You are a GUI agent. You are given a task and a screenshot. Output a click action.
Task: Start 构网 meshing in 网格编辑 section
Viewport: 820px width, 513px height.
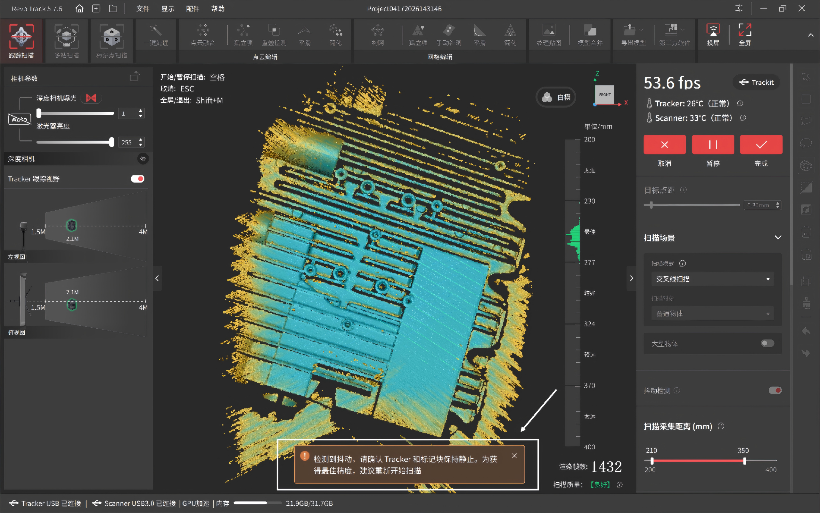pyautogui.click(x=377, y=35)
